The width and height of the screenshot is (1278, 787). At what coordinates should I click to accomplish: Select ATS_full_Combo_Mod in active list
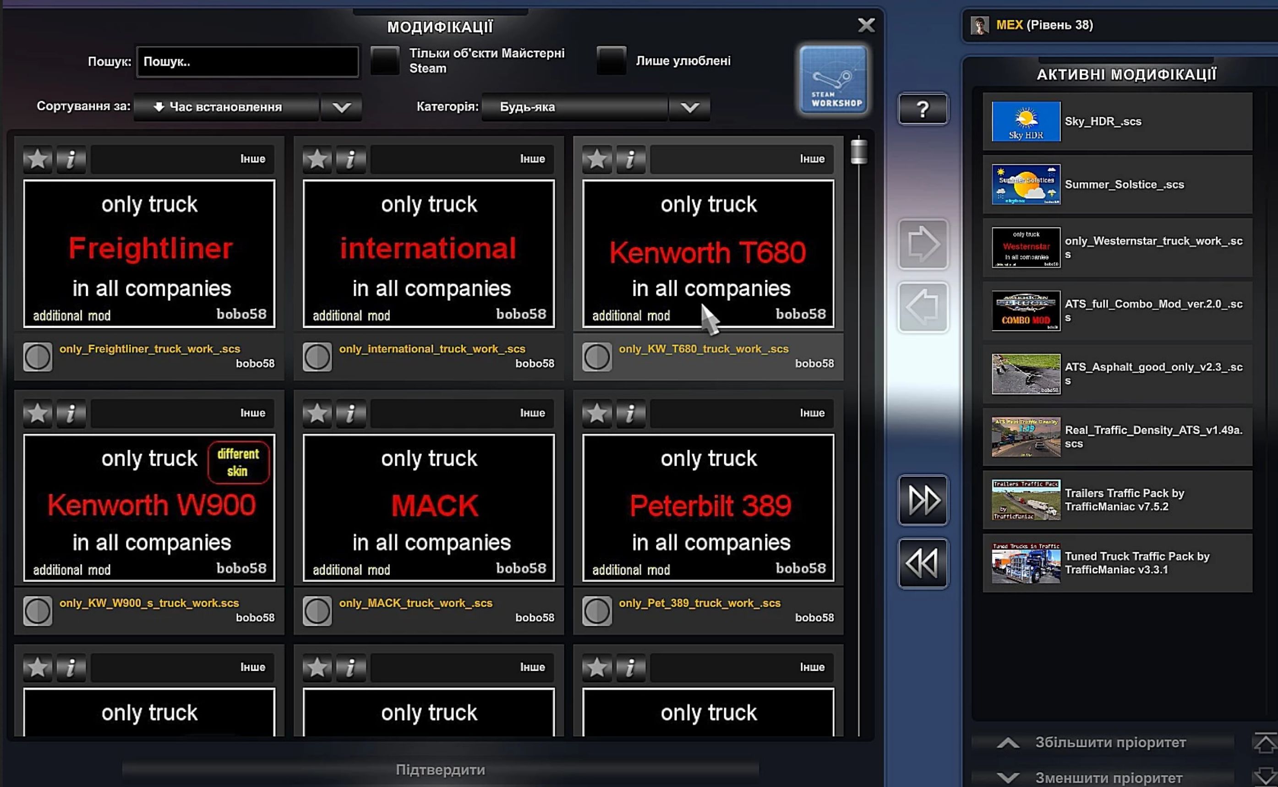[1117, 311]
